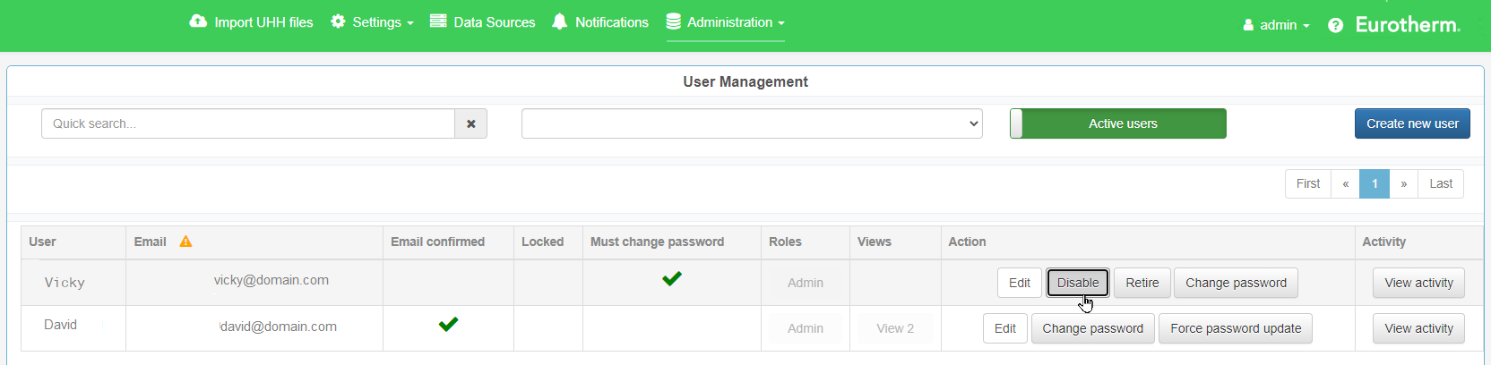Clear the quick search with X button
The image size is (1491, 365).
[x=470, y=123]
